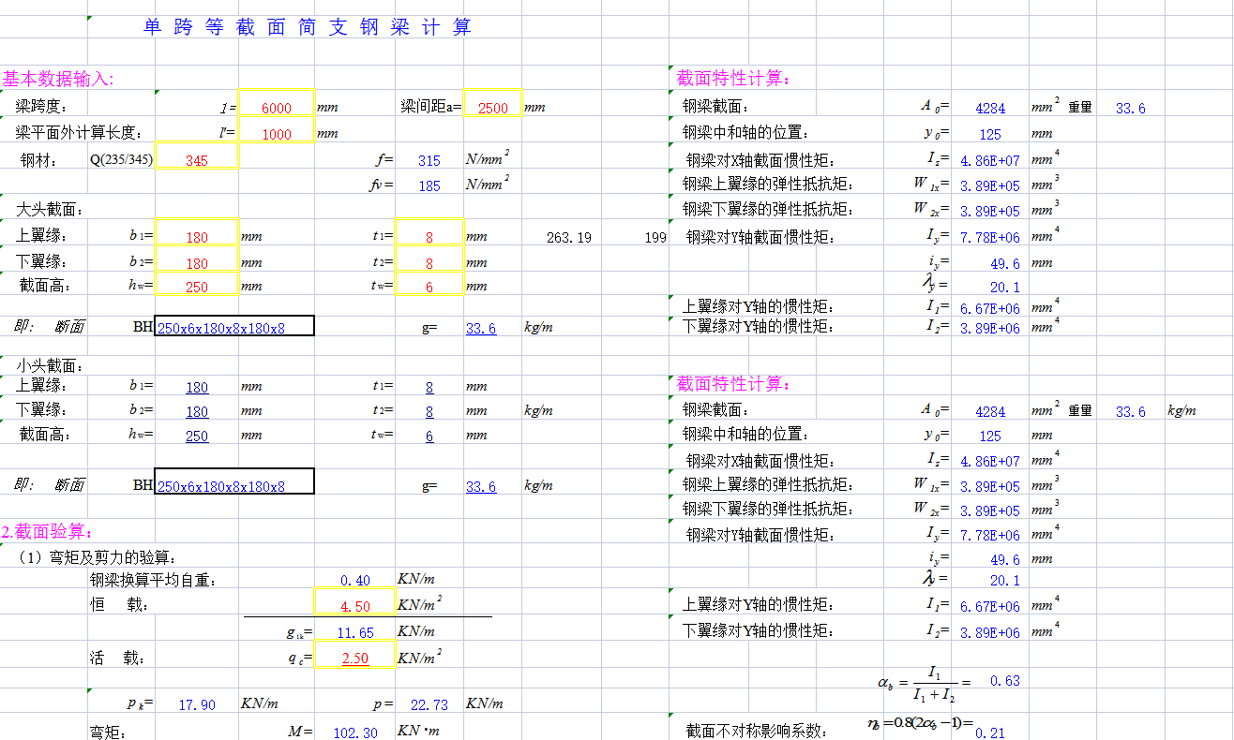1234x740 pixels.
Task: Click the spreadsheet title 单跨等截面简支钢梁计算
Action: [x=307, y=28]
